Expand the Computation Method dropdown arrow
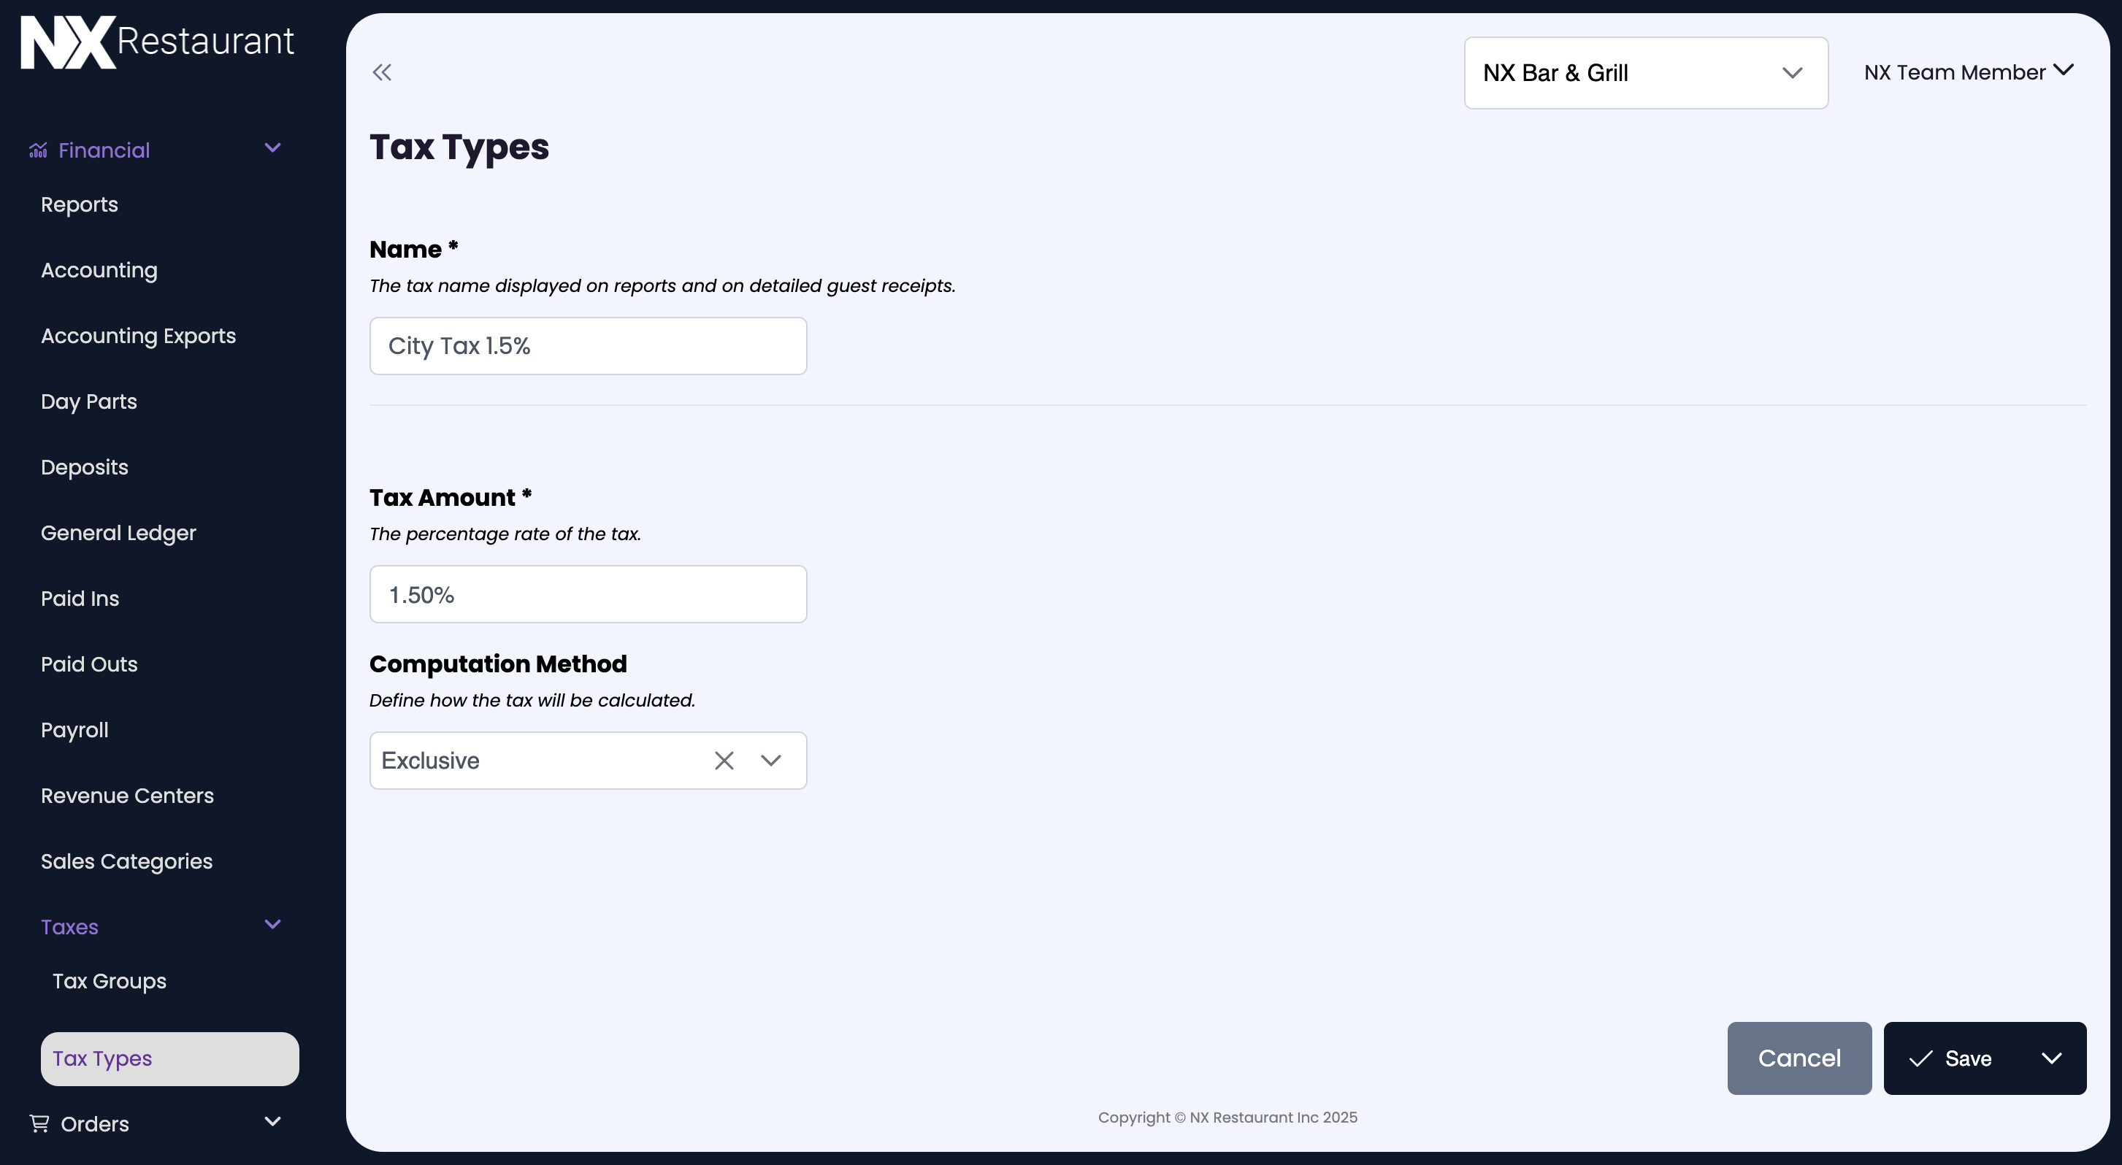The image size is (2122, 1165). [771, 761]
